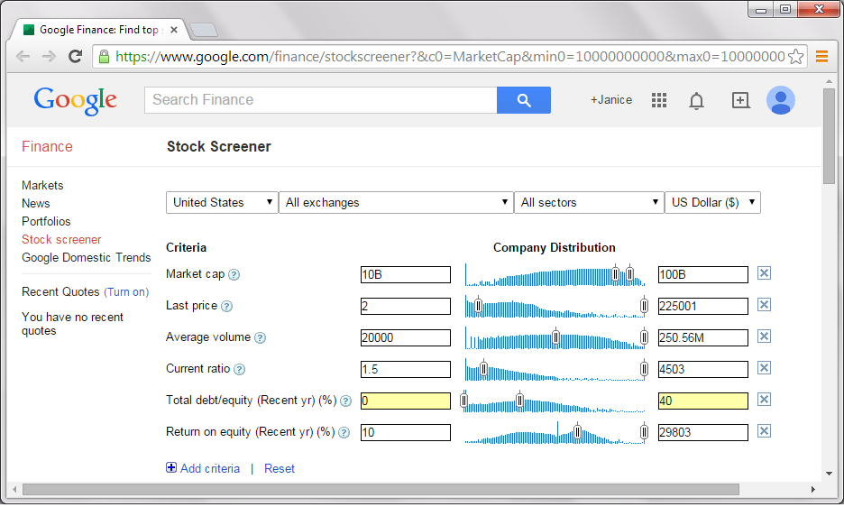Remove the Total debt/equity criterion
844x507 pixels.
pos(764,400)
